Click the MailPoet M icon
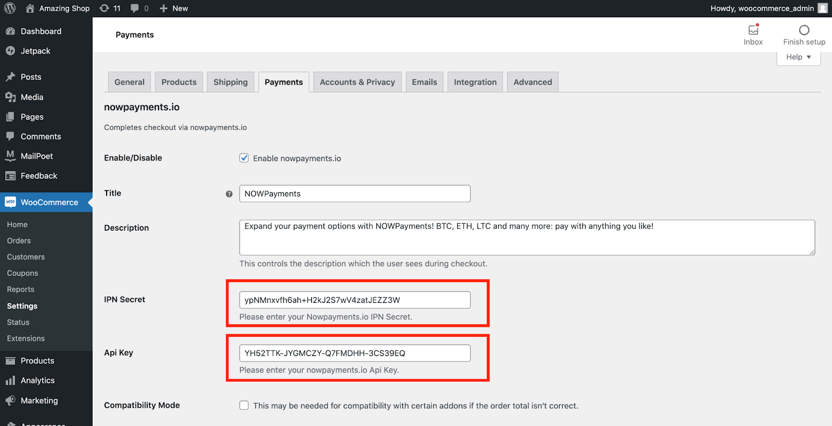 tap(10, 156)
